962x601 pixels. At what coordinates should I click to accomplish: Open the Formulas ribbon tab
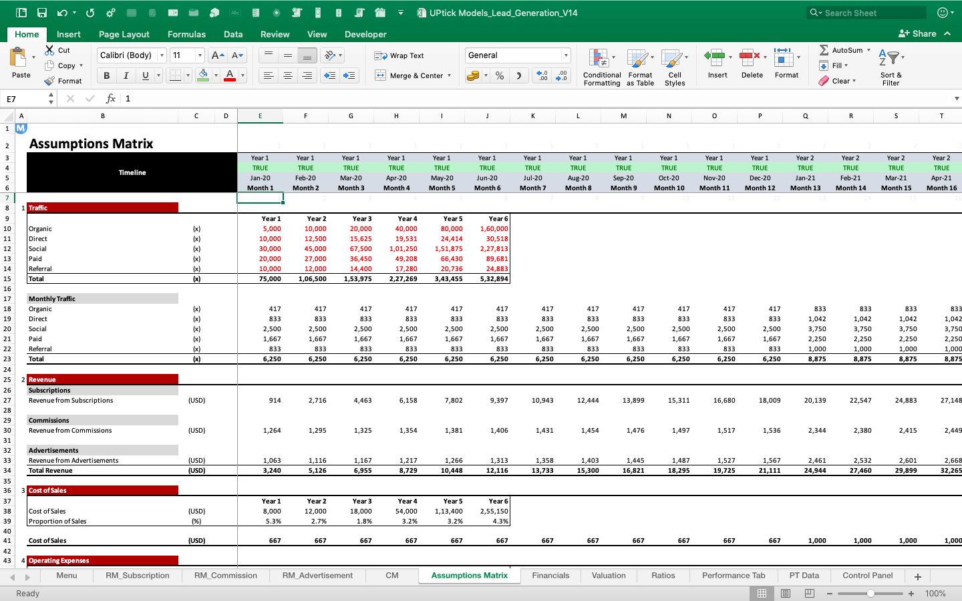(x=186, y=34)
